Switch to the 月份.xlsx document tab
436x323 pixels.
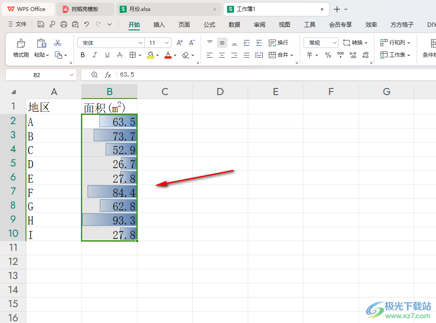click(168, 9)
